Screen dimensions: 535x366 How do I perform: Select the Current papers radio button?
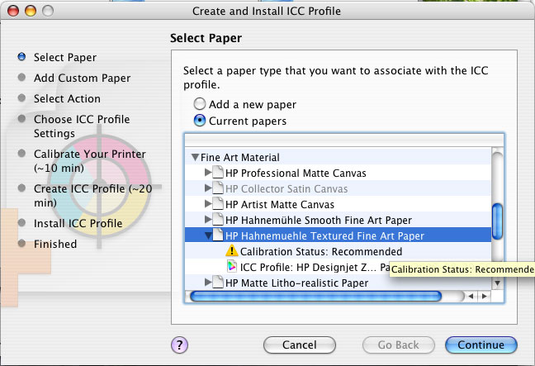tap(200, 121)
